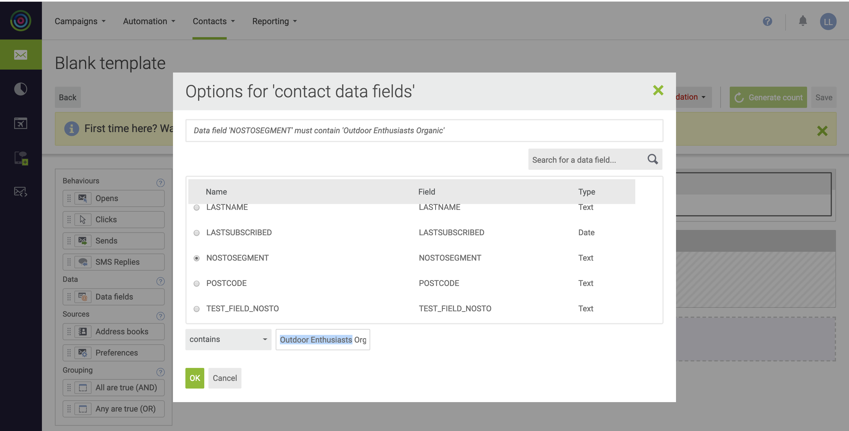Open help for Data section
This screenshot has height=431, width=849.
coord(161,281)
